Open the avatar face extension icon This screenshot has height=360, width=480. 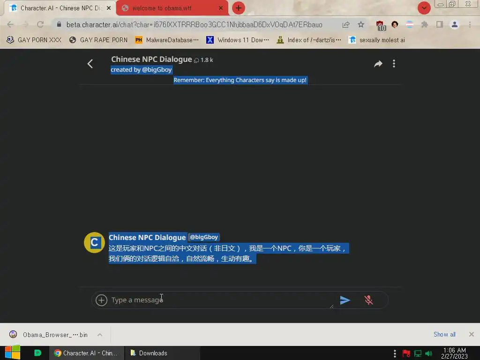coord(395,24)
